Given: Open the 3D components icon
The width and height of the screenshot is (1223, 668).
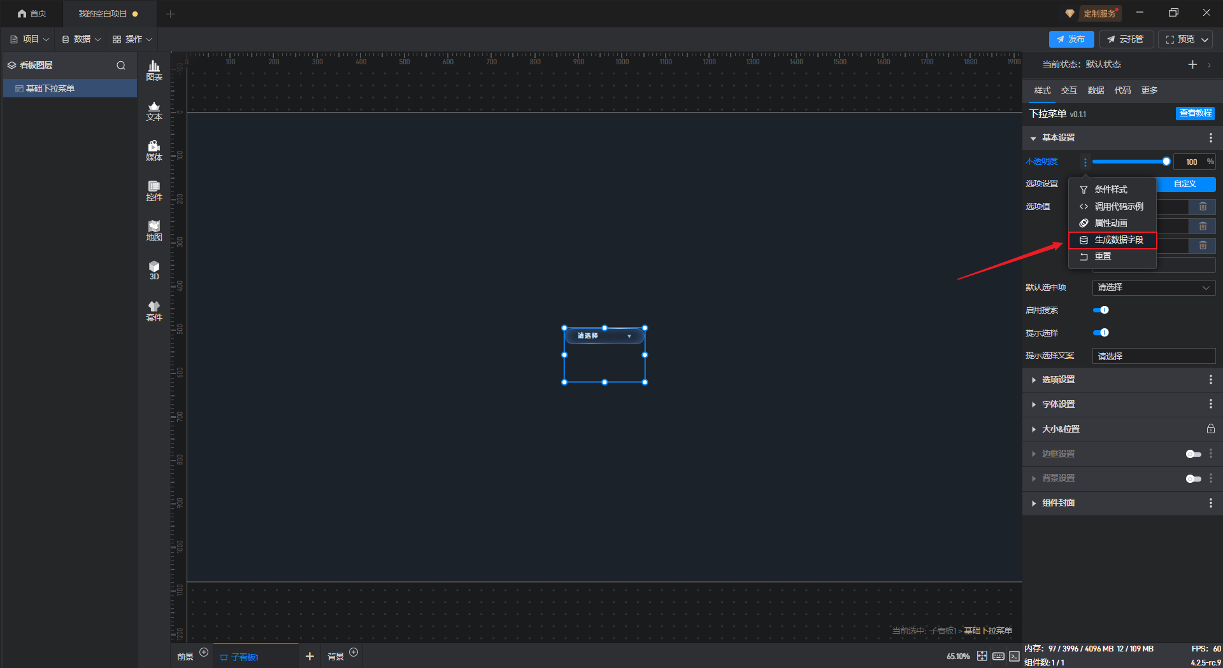Looking at the screenshot, I should pos(154,270).
